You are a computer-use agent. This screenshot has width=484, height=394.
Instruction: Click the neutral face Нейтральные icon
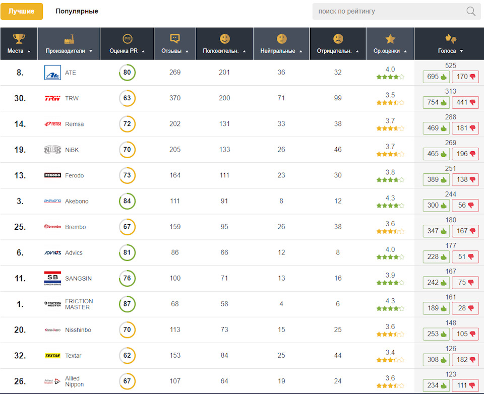coord(281,39)
